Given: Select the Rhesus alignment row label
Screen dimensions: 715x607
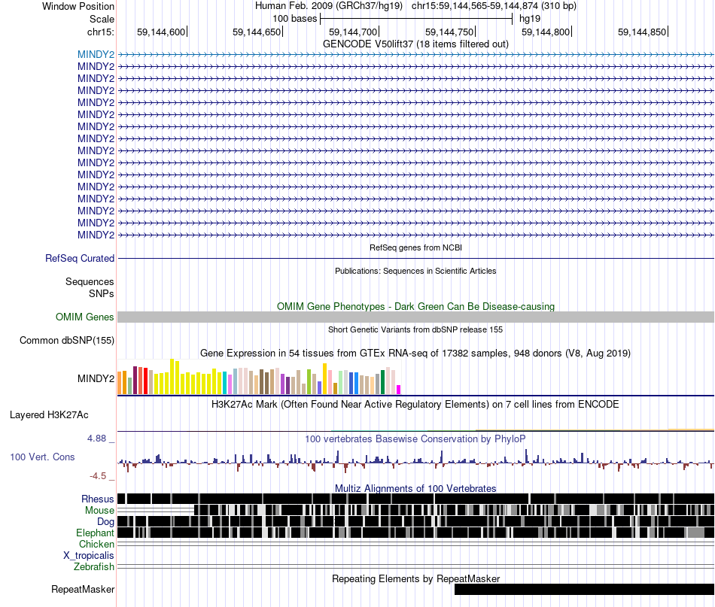Looking at the screenshot, I should pyautogui.click(x=98, y=499).
